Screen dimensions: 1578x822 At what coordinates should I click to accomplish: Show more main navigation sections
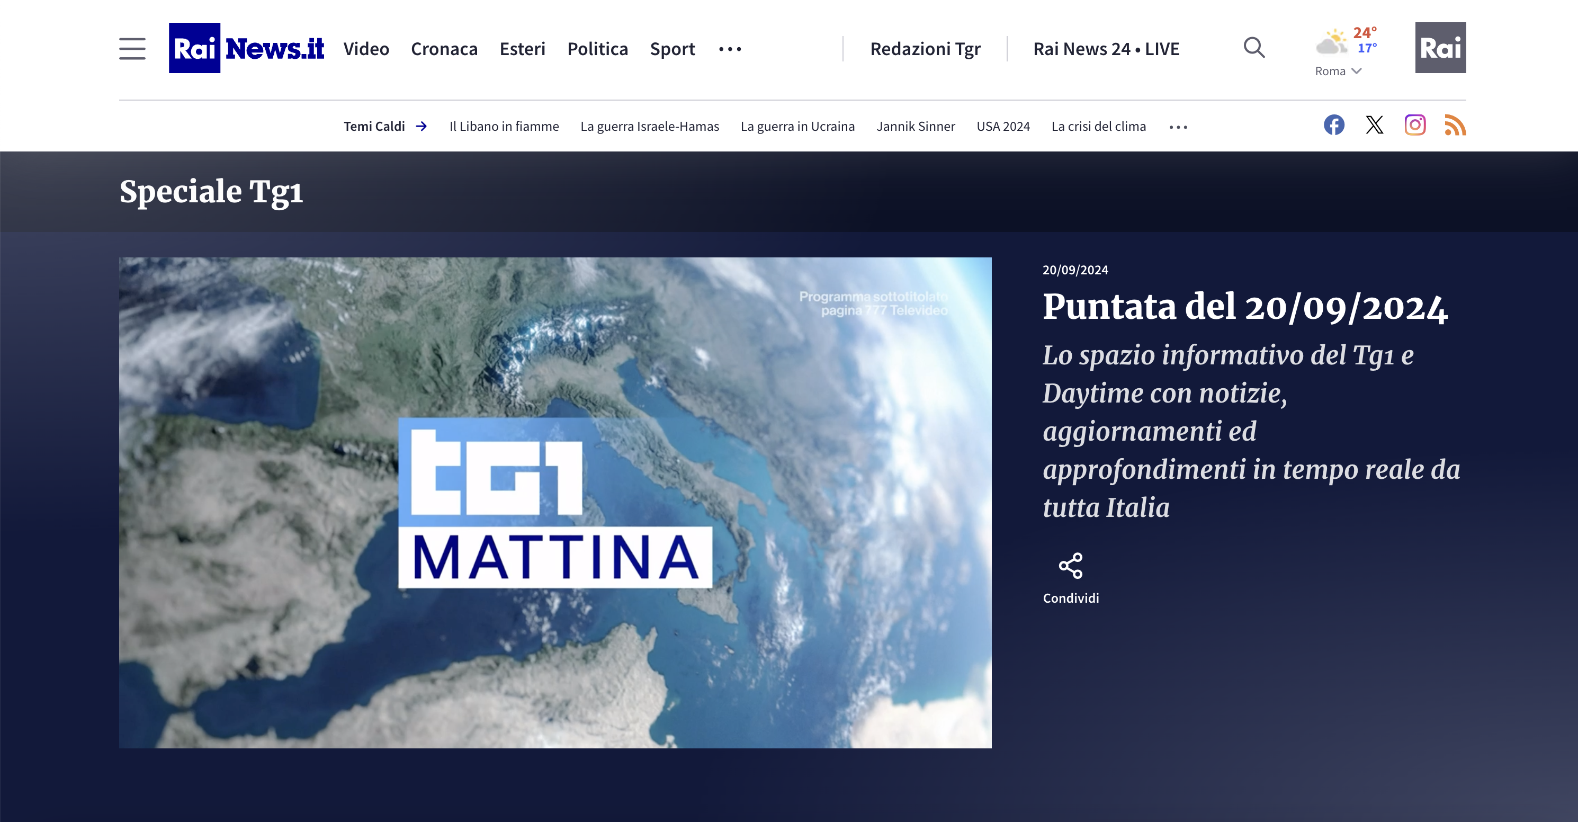[x=730, y=49]
